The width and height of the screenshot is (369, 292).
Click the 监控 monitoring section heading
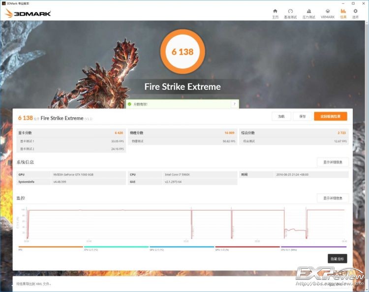click(x=21, y=198)
